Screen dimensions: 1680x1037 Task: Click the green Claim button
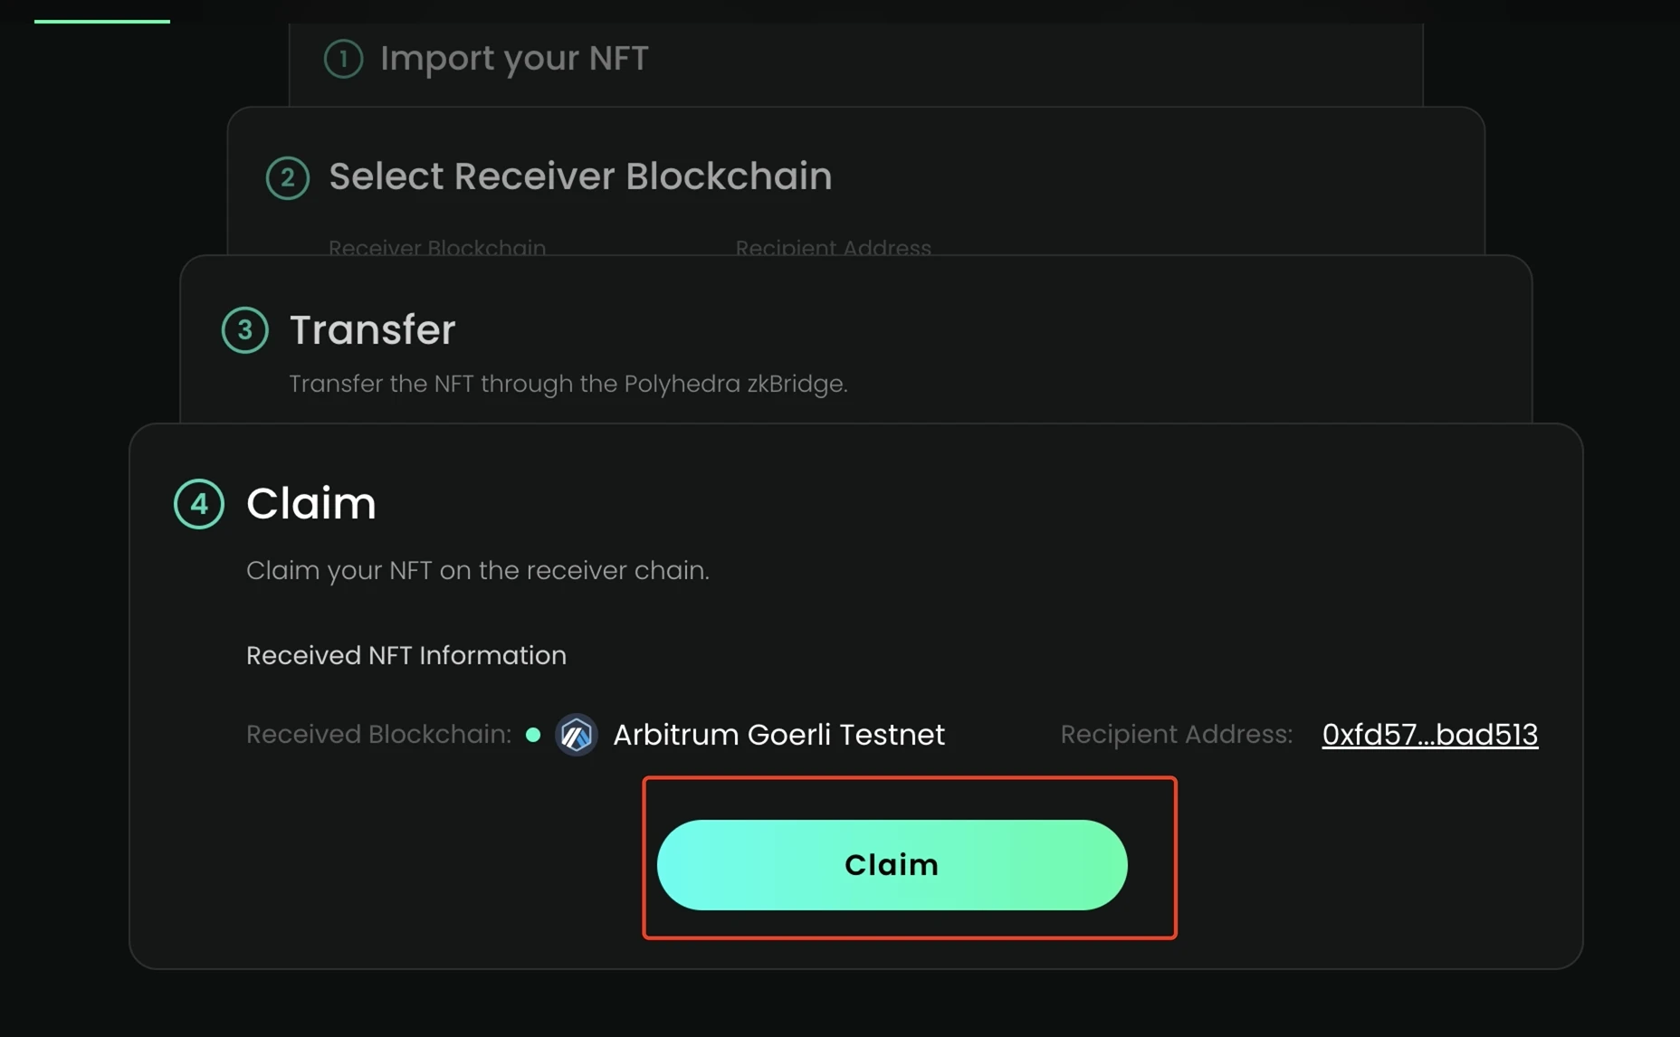[x=892, y=865]
